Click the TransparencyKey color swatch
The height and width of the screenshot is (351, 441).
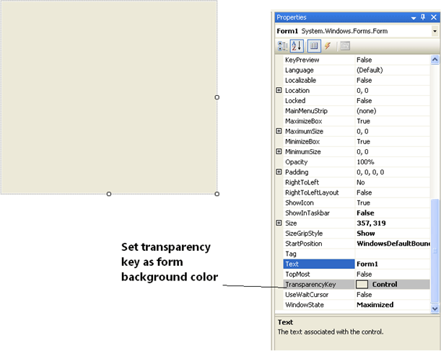[362, 285]
